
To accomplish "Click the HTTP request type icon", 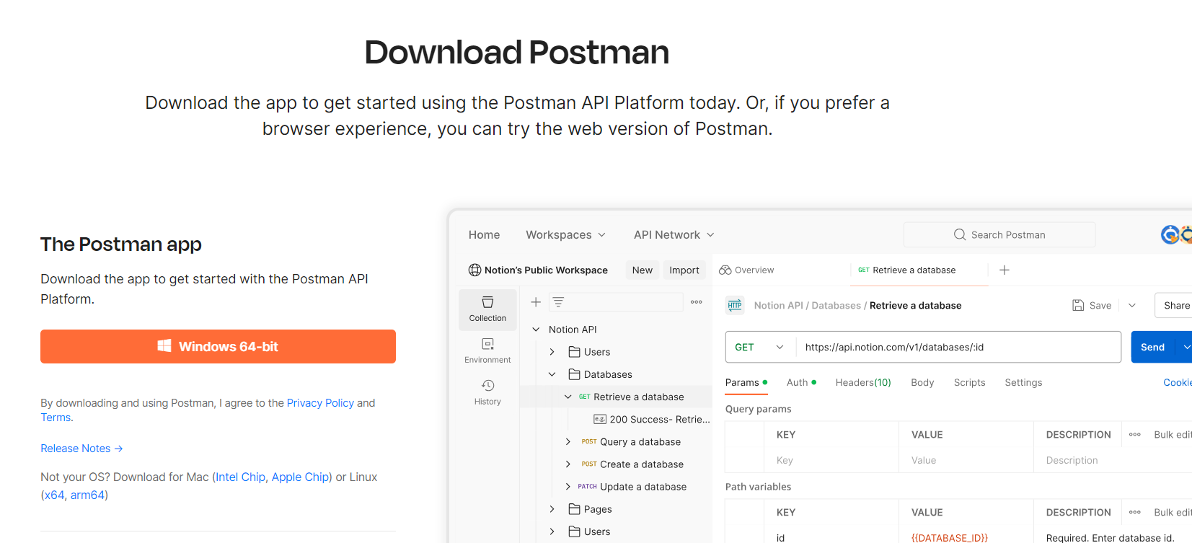I will click(x=735, y=305).
